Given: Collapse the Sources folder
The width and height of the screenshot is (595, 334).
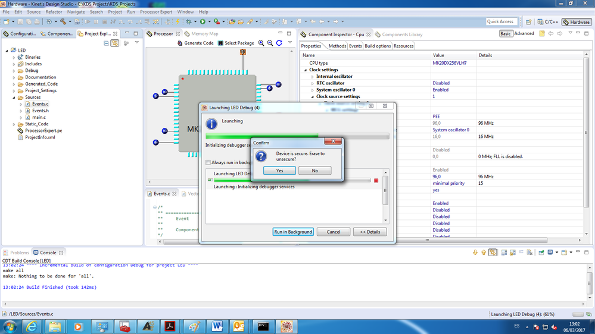Looking at the screenshot, I should (14, 97).
